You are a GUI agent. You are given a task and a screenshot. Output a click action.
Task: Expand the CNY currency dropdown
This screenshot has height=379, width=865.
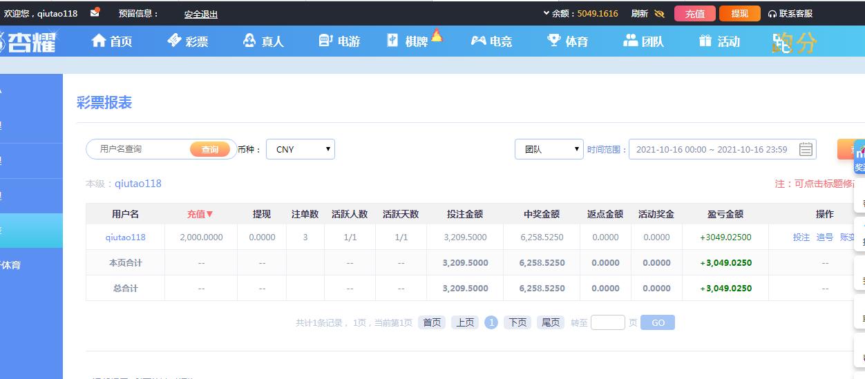point(301,149)
